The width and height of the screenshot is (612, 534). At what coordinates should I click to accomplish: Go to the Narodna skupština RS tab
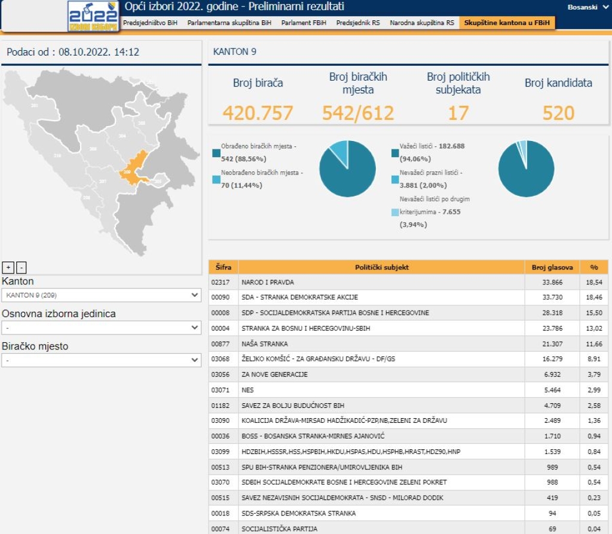pyautogui.click(x=422, y=23)
